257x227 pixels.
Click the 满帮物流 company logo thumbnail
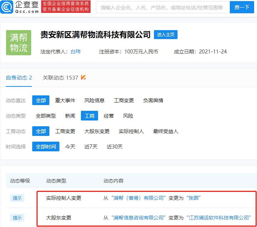point(19,43)
